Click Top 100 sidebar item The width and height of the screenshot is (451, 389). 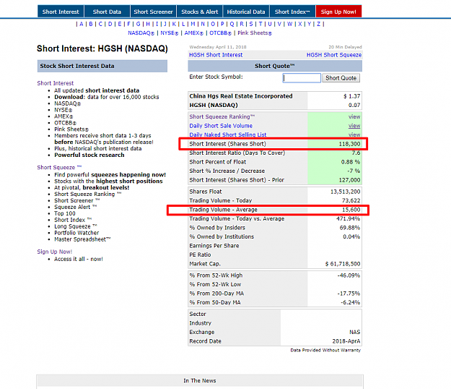(x=65, y=213)
